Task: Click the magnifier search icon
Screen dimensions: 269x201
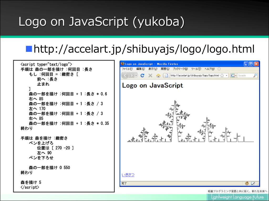Action: tap(255, 75)
